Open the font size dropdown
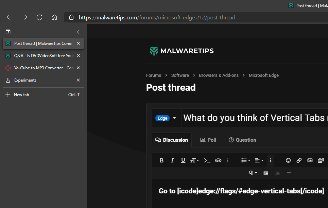 click(x=194, y=160)
